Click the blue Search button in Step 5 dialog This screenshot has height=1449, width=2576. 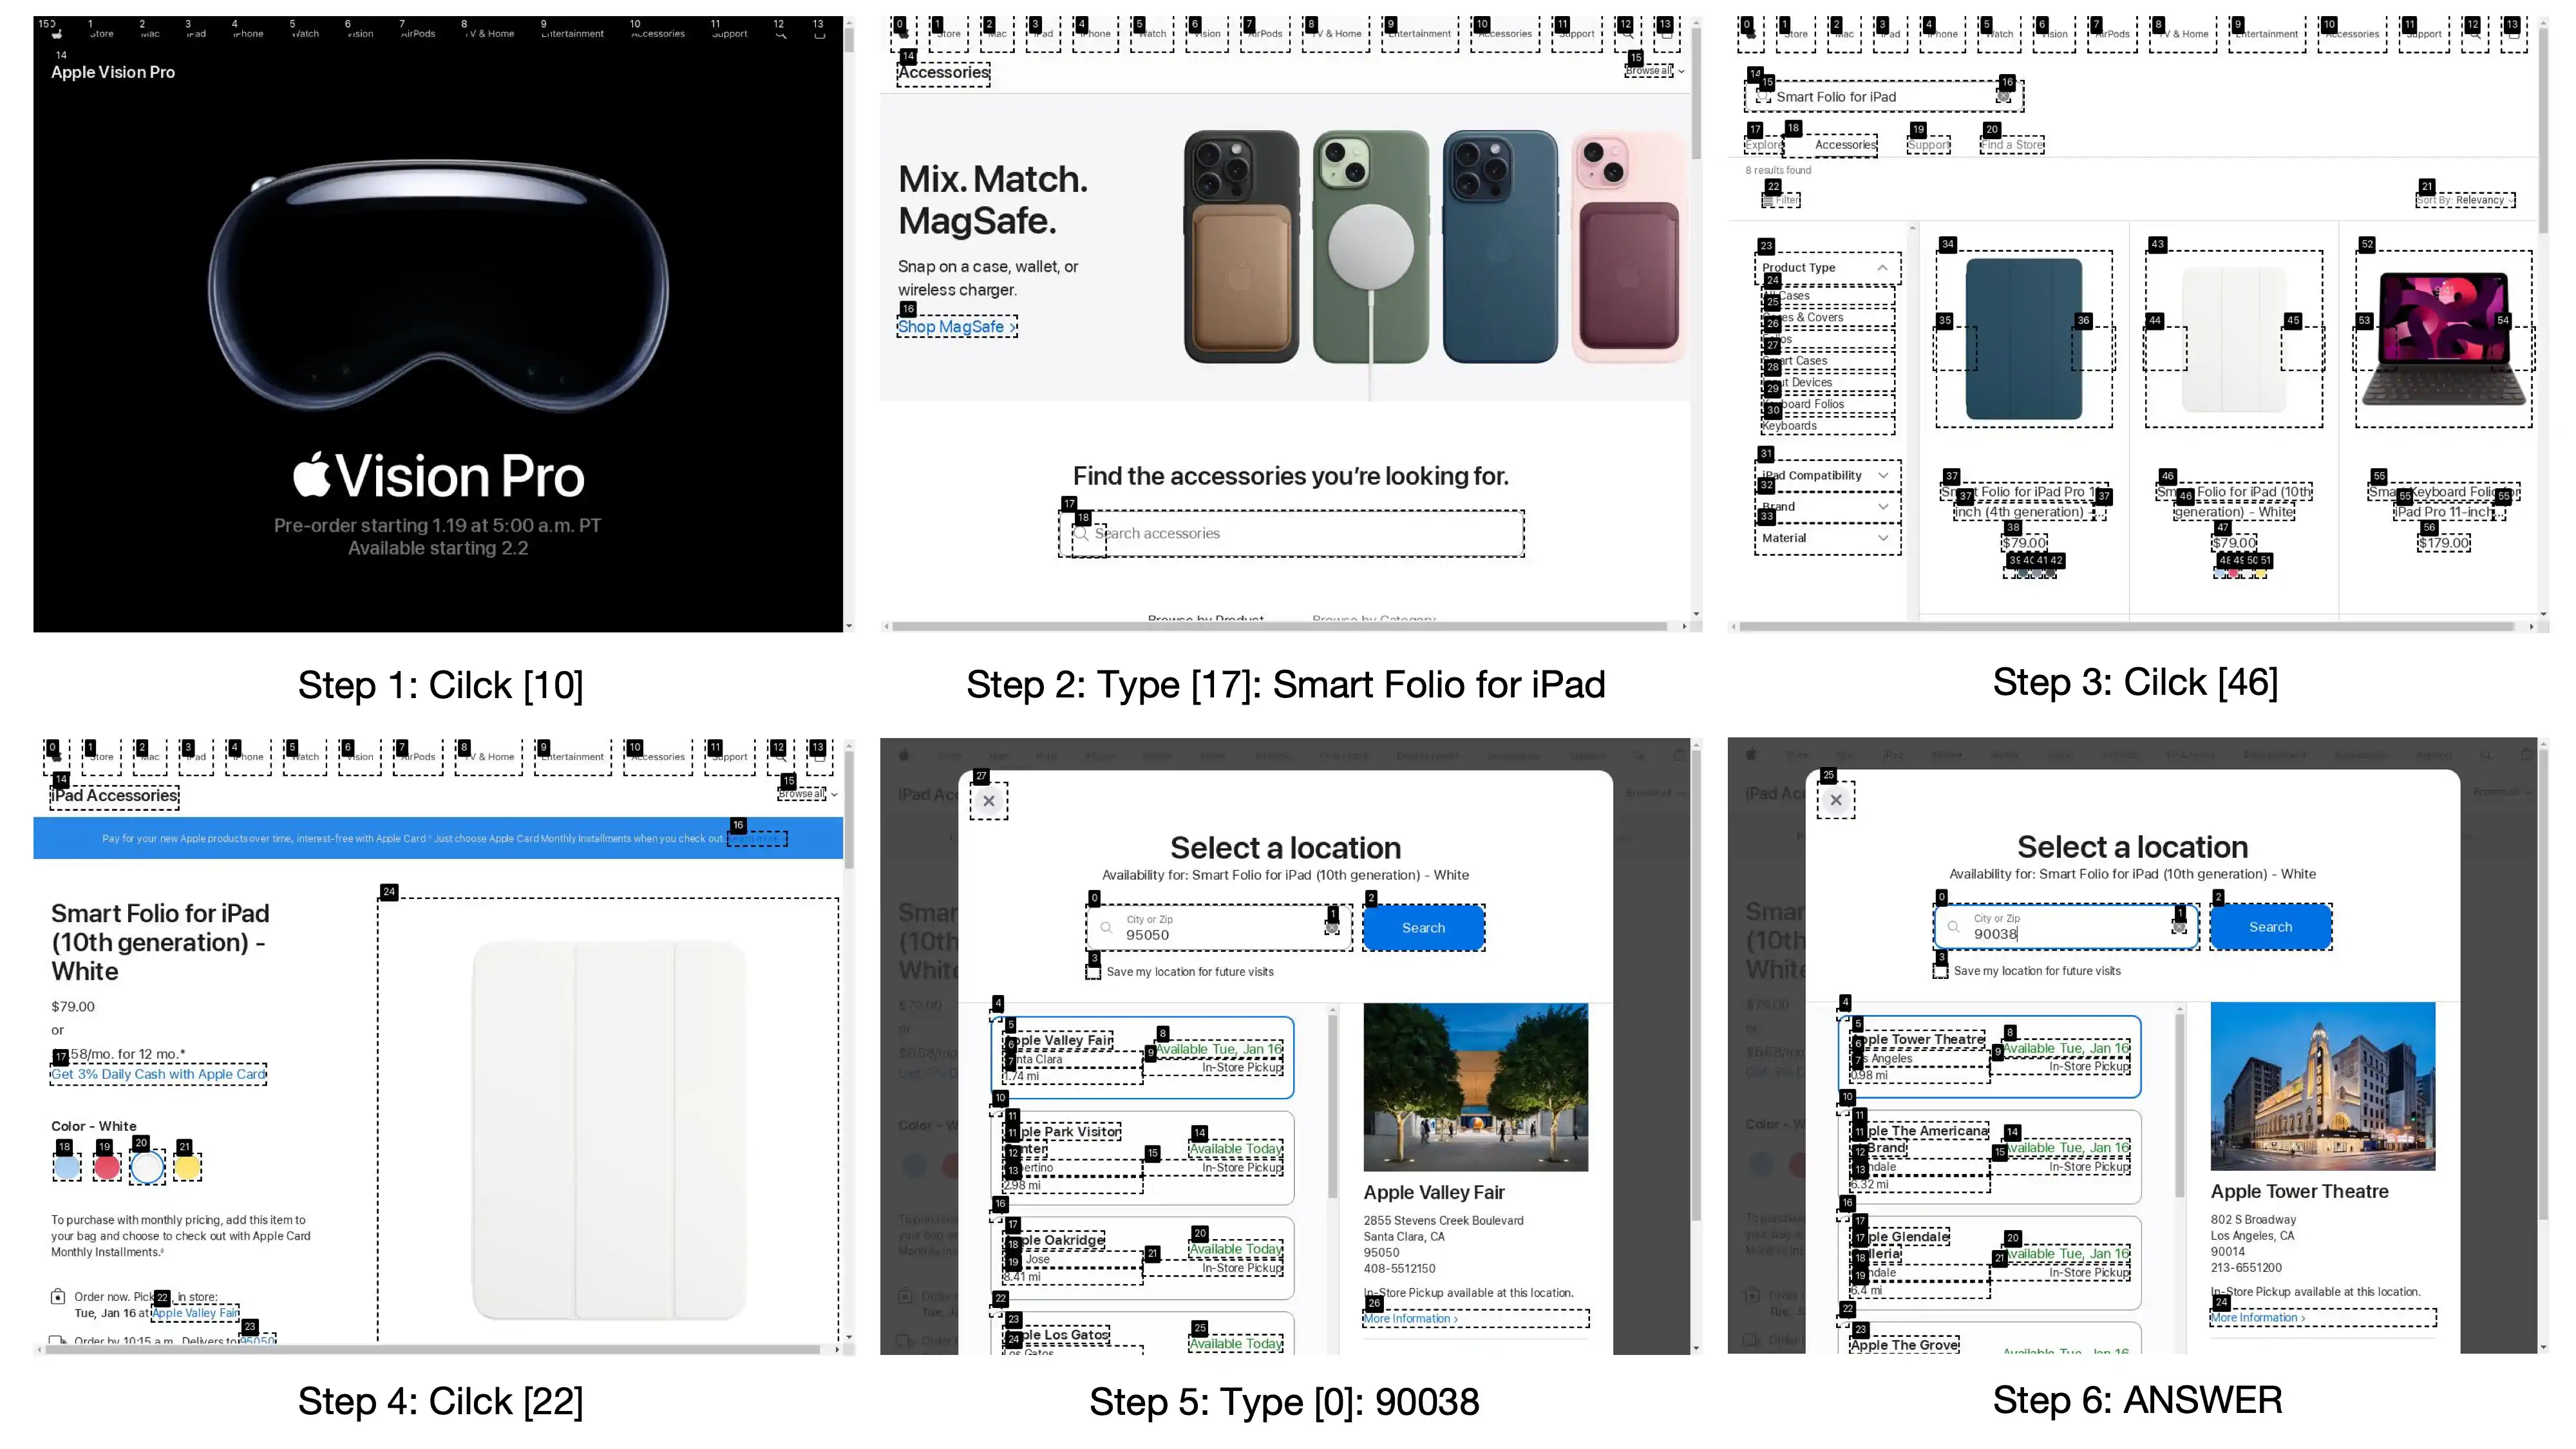click(1423, 928)
